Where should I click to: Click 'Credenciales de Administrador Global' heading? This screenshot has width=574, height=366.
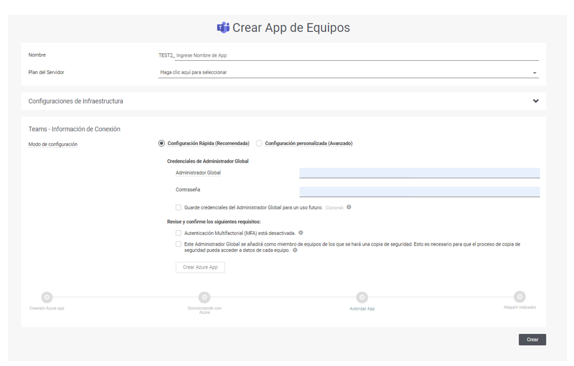208,161
